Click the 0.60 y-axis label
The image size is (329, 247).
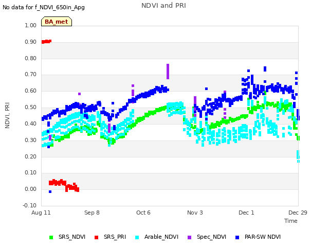(x=31, y=91)
